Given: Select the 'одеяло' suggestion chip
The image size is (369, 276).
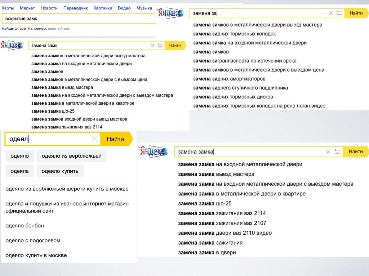Looking at the screenshot, I should tap(20, 156).
